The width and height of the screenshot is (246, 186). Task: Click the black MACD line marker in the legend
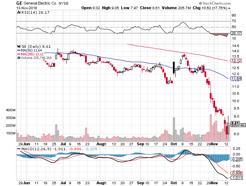19,149
